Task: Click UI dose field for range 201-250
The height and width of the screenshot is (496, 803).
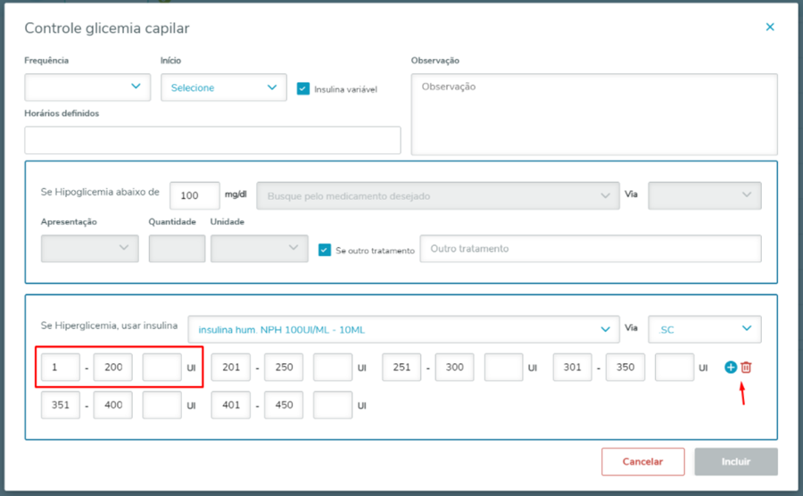Action: coord(333,367)
